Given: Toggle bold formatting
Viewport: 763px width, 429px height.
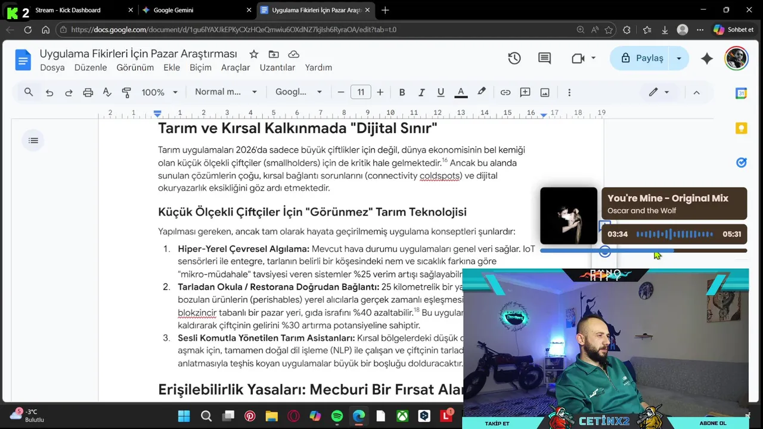Looking at the screenshot, I should tap(402, 92).
